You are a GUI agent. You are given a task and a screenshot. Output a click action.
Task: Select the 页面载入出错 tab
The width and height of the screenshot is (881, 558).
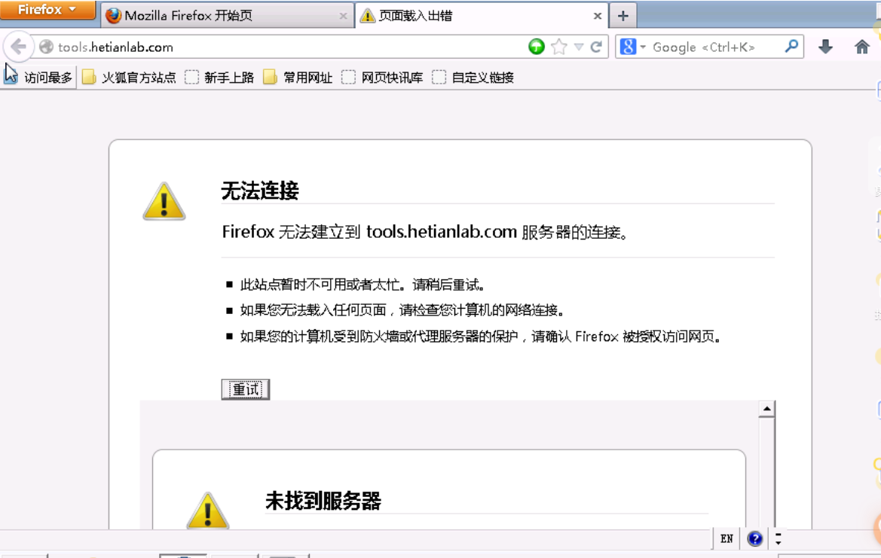point(482,16)
